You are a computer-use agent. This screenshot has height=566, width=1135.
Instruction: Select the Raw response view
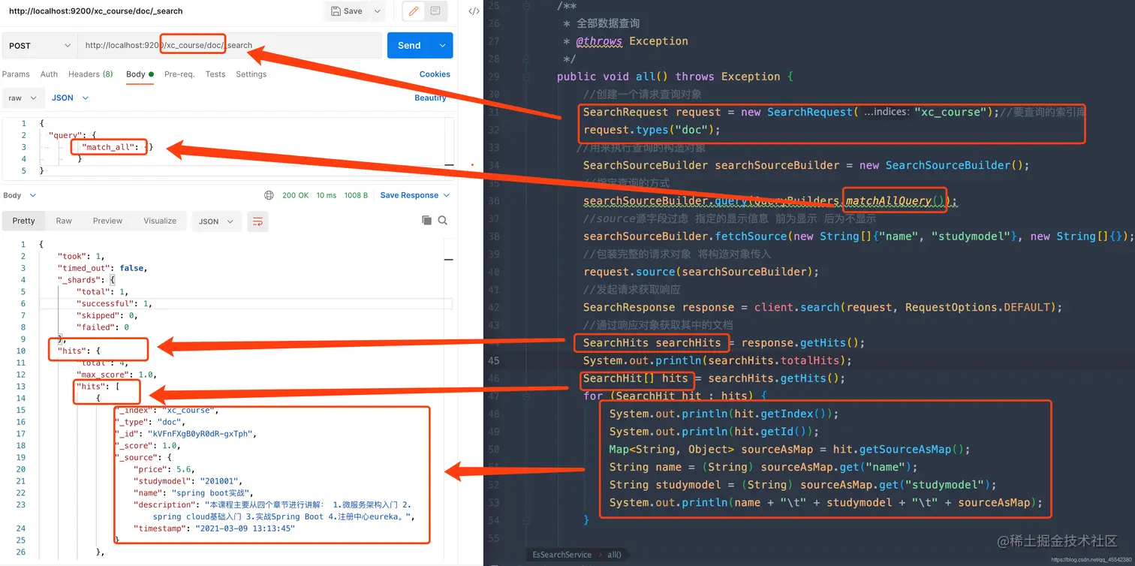point(64,221)
